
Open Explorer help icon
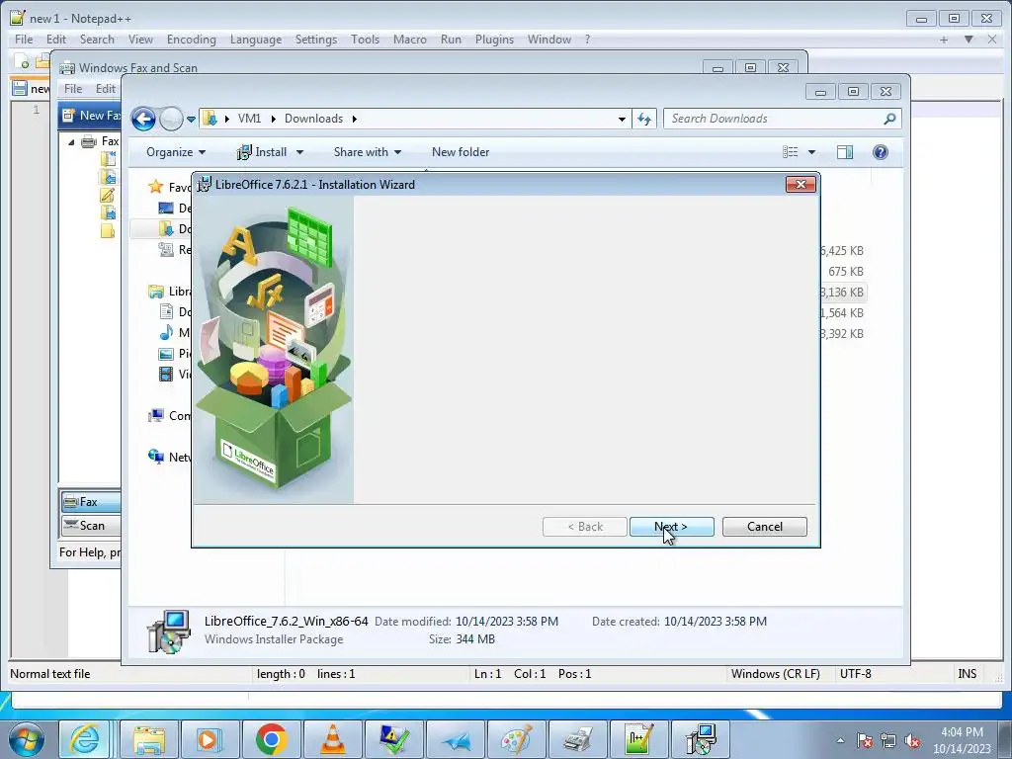coord(881,152)
